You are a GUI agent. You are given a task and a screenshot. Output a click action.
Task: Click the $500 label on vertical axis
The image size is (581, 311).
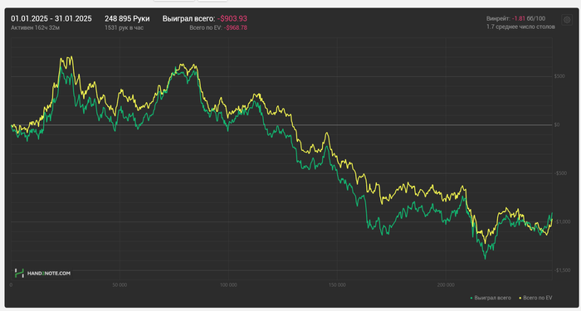(559, 76)
